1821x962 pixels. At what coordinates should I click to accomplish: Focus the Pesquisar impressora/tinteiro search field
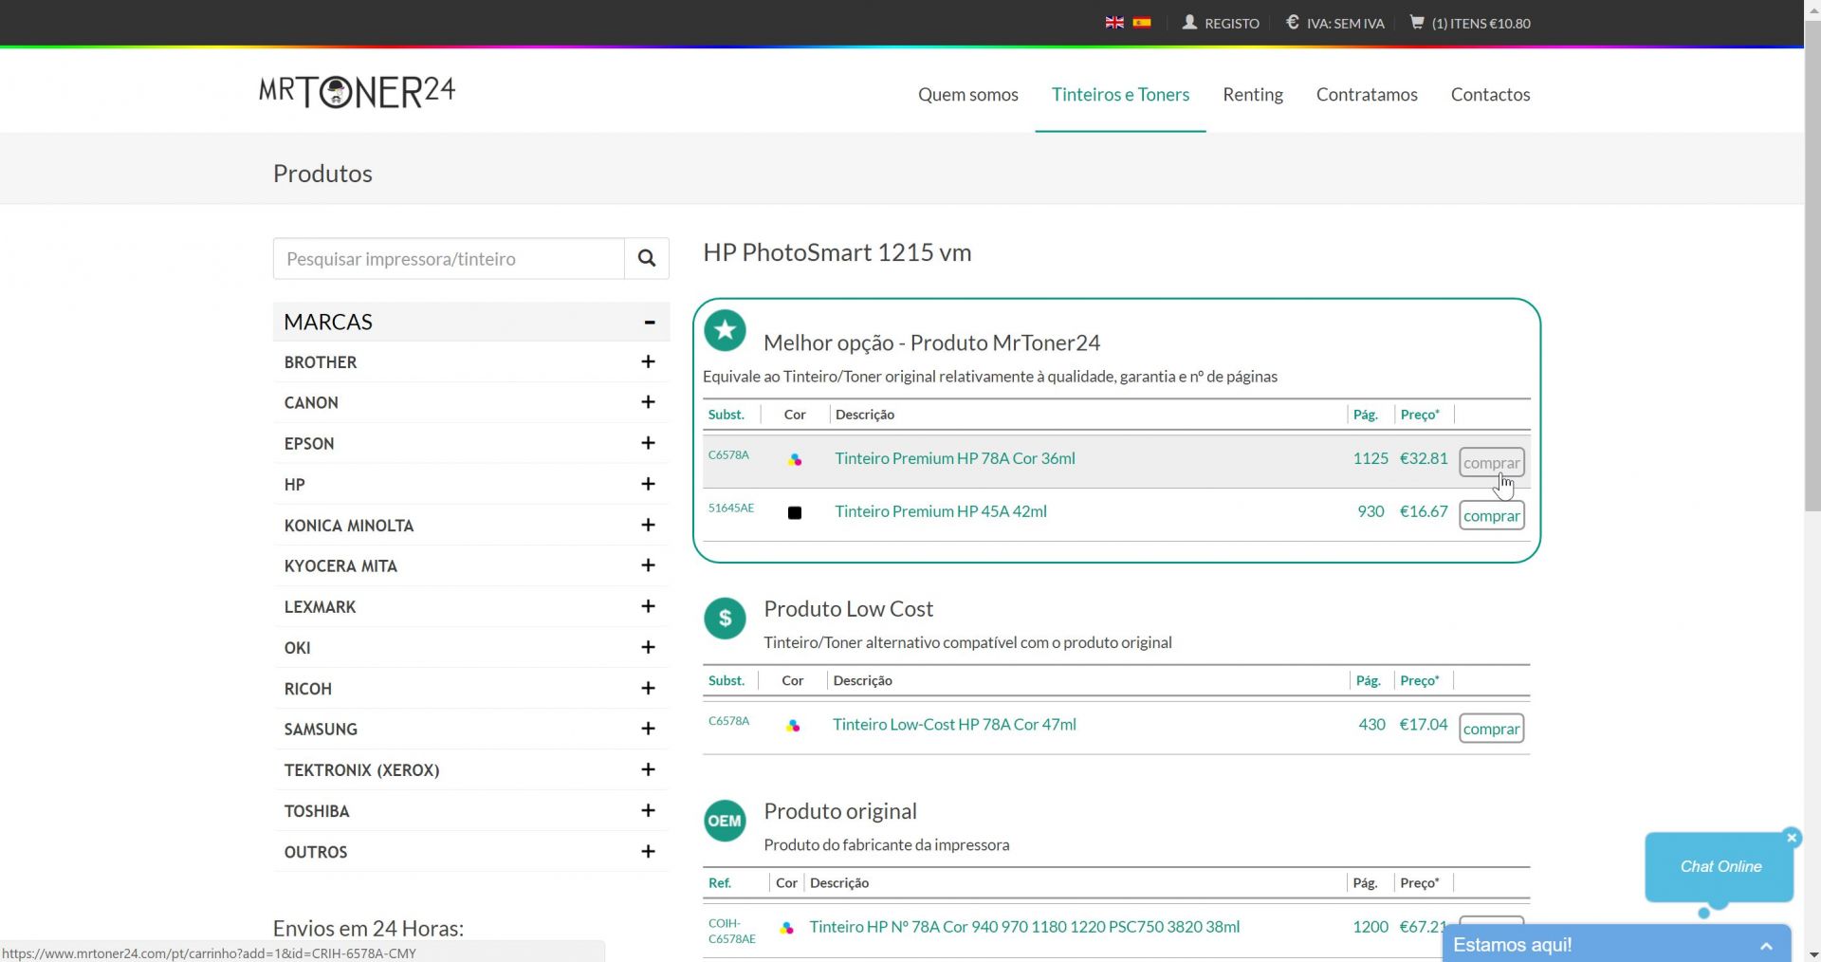point(449,259)
